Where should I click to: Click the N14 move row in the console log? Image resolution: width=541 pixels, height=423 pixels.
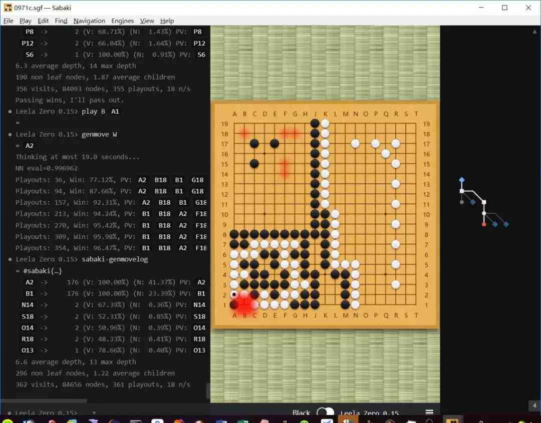[114, 305]
